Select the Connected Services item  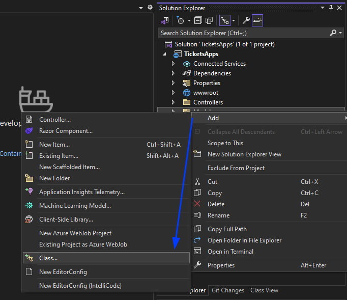pos(219,64)
